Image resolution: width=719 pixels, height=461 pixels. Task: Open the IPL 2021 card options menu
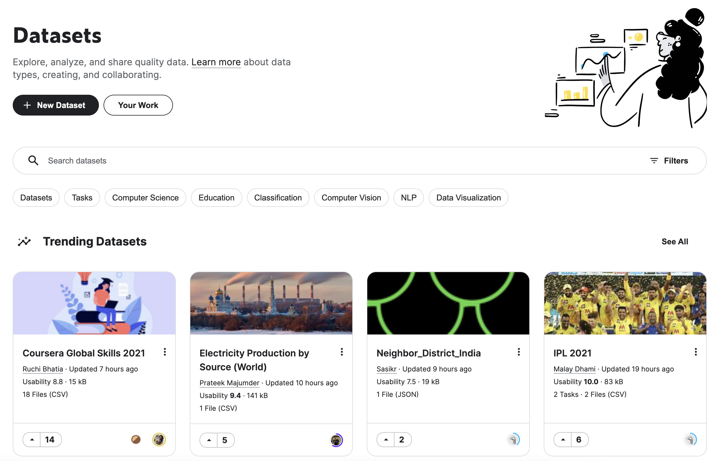click(695, 352)
